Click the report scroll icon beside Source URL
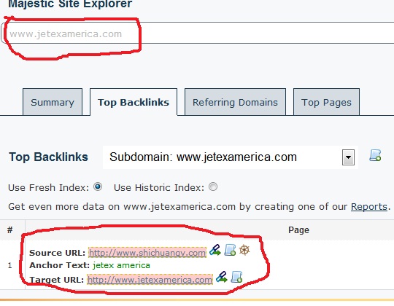The height and width of the screenshot is (306, 394). point(230,250)
